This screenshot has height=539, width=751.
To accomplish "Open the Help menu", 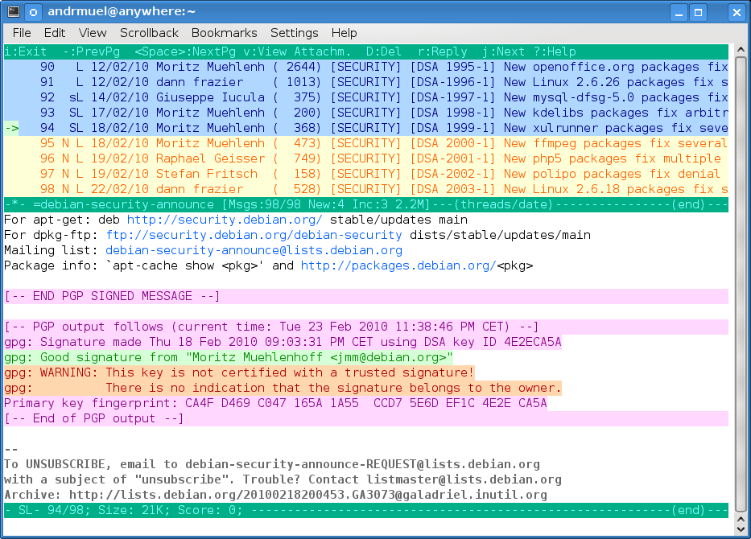I will (x=344, y=32).
